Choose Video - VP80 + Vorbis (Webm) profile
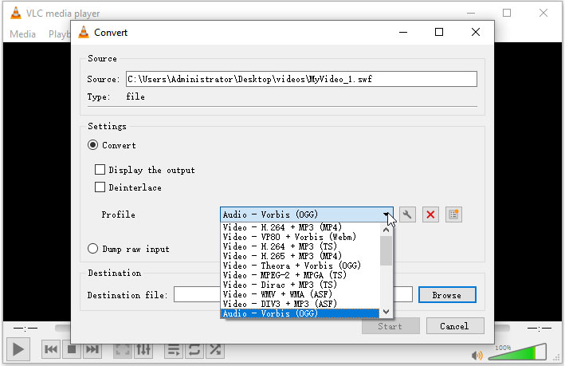The height and width of the screenshot is (366, 565). coord(300,237)
